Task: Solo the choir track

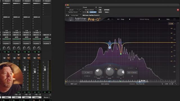Action: pos(14,58)
